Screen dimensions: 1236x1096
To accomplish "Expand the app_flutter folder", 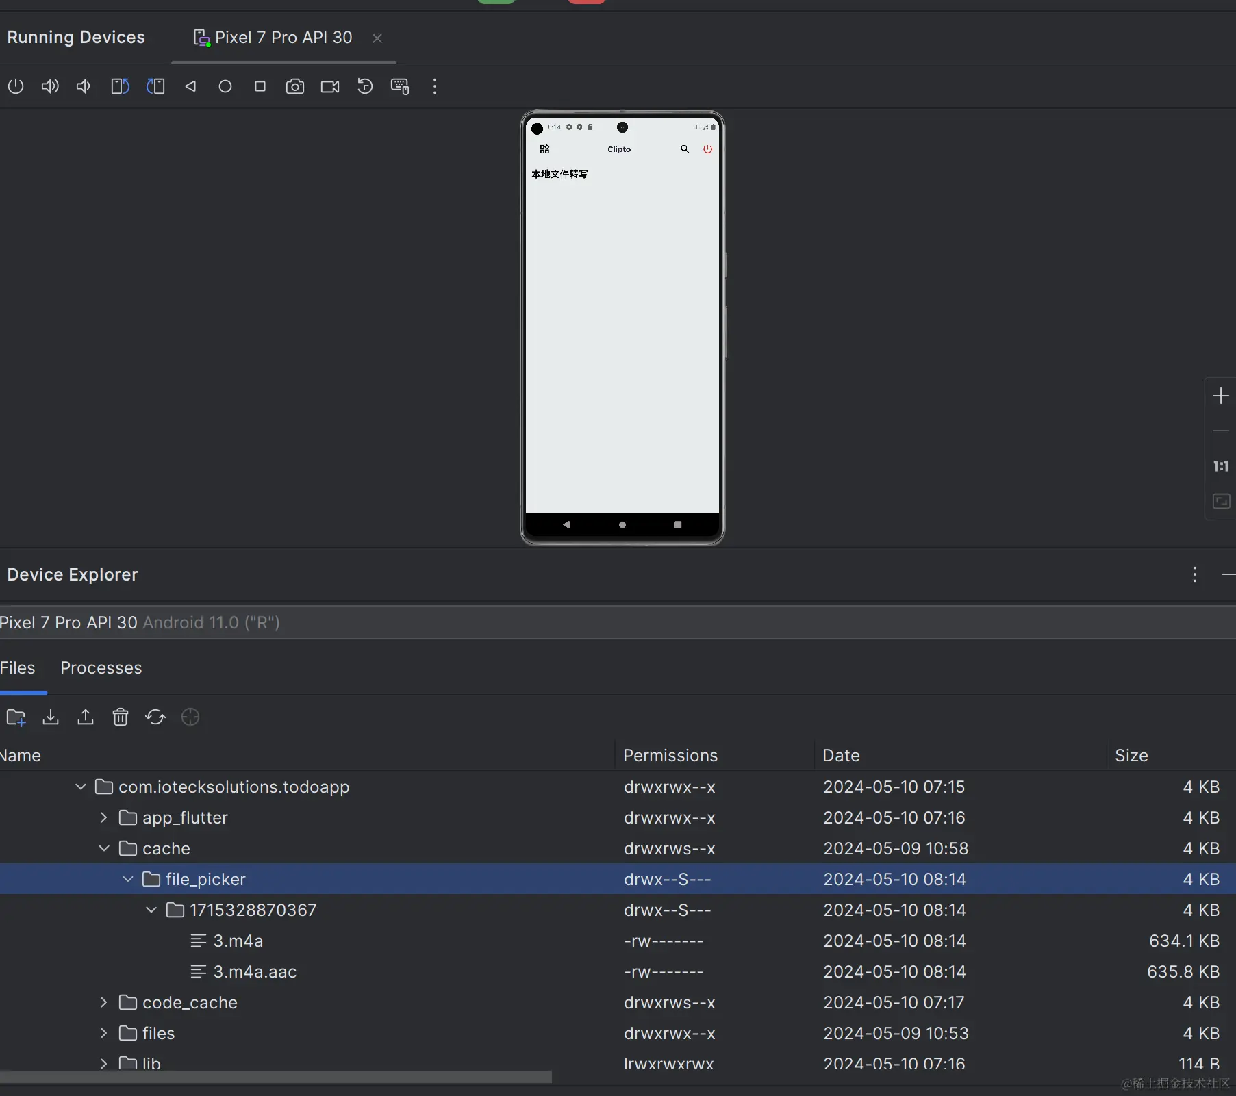I will coord(104,817).
